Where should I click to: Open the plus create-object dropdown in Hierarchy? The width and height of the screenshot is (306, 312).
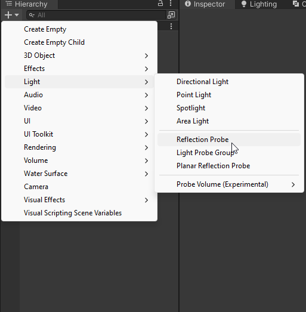pos(12,15)
